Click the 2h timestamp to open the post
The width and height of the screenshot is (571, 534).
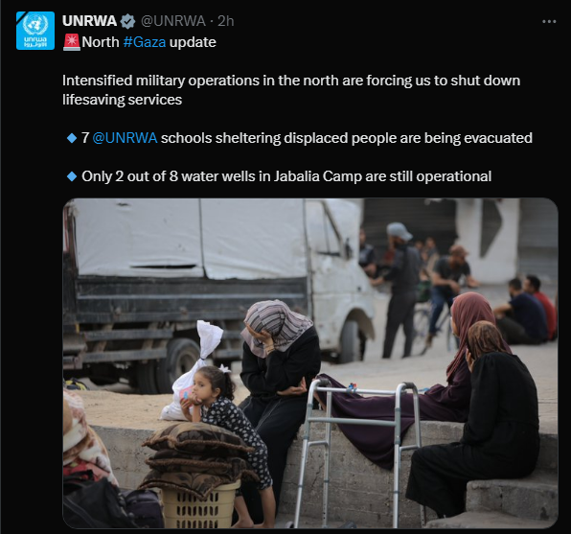pos(226,21)
